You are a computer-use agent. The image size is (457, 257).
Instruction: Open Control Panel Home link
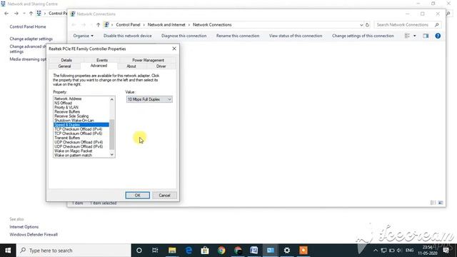[28, 26]
